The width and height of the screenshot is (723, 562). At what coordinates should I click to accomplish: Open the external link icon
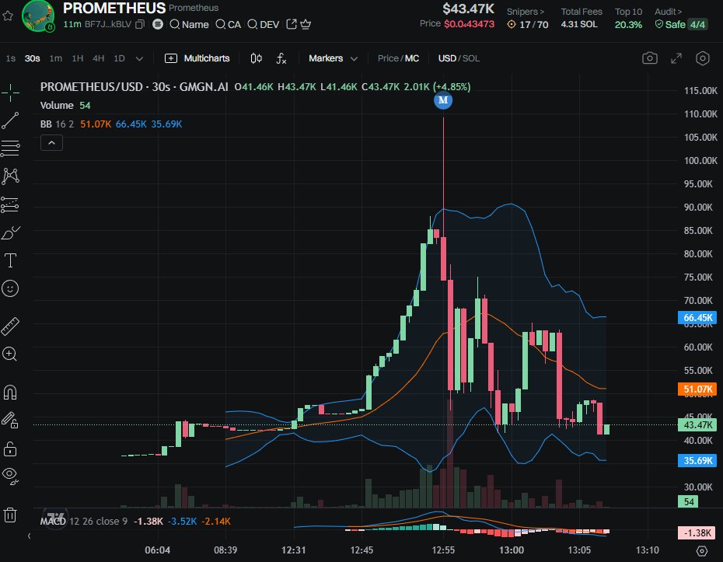(x=292, y=24)
